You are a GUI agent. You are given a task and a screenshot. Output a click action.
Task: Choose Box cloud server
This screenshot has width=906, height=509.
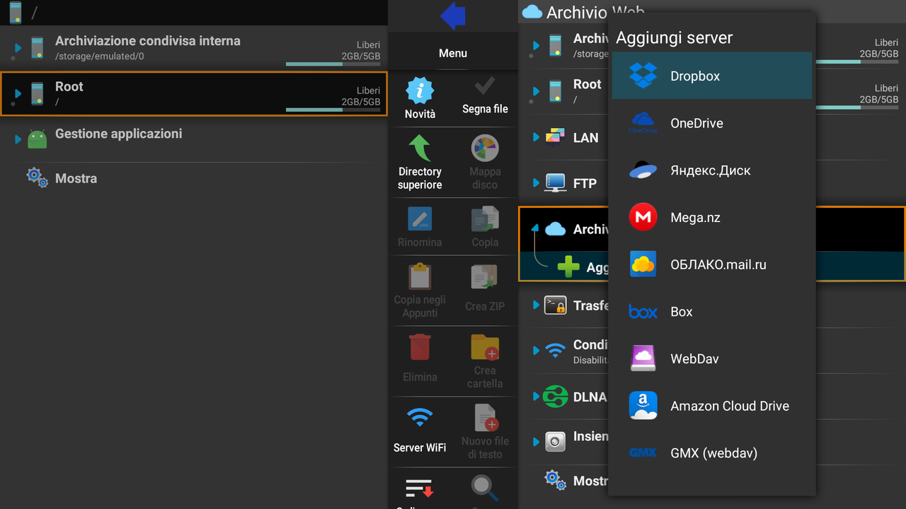coord(711,312)
